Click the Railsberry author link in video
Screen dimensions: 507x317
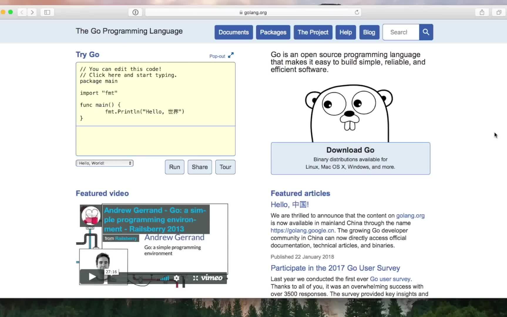(126, 238)
